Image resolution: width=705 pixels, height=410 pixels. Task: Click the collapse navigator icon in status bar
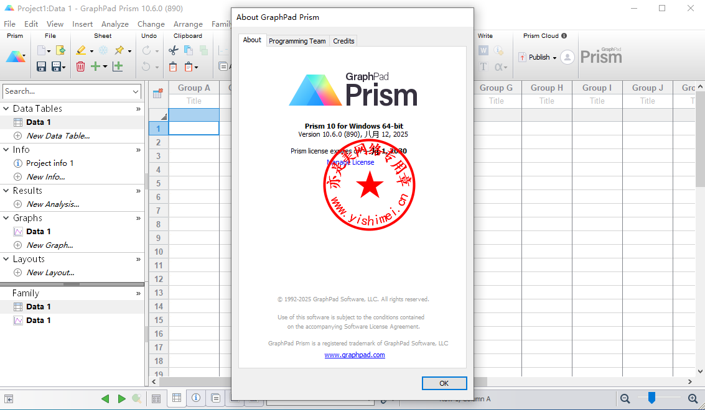pyautogui.click(x=9, y=399)
